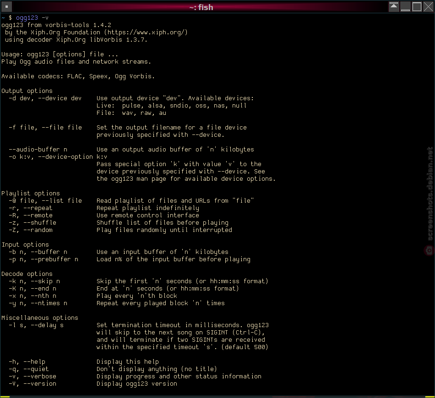Image resolution: width=435 pixels, height=398 pixels.
Task: Click the '-@ file, --list file' option
Action: (x=45, y=201)
